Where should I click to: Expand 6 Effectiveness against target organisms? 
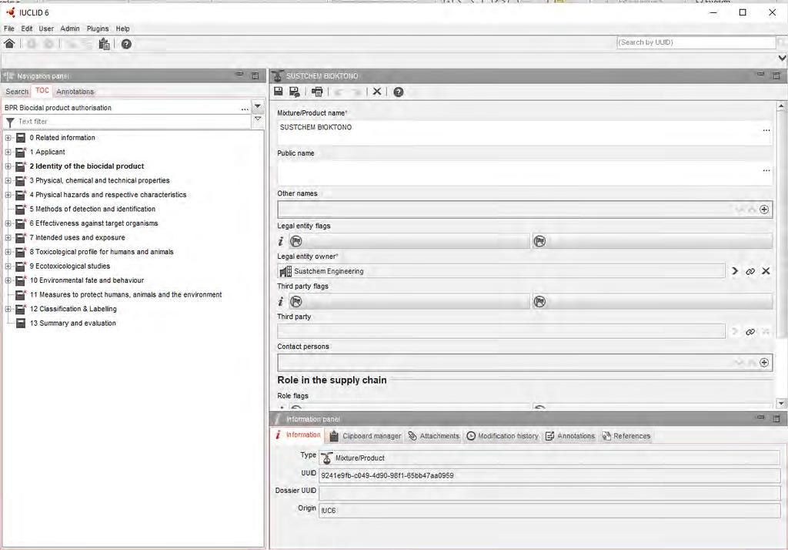click(x=8, y=223)
